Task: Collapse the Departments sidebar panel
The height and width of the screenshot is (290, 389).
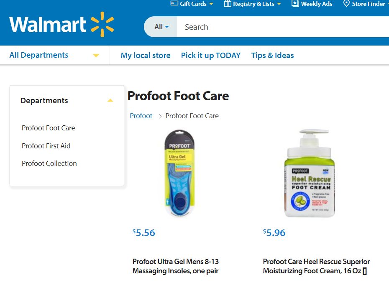Action: coord(110,101)
